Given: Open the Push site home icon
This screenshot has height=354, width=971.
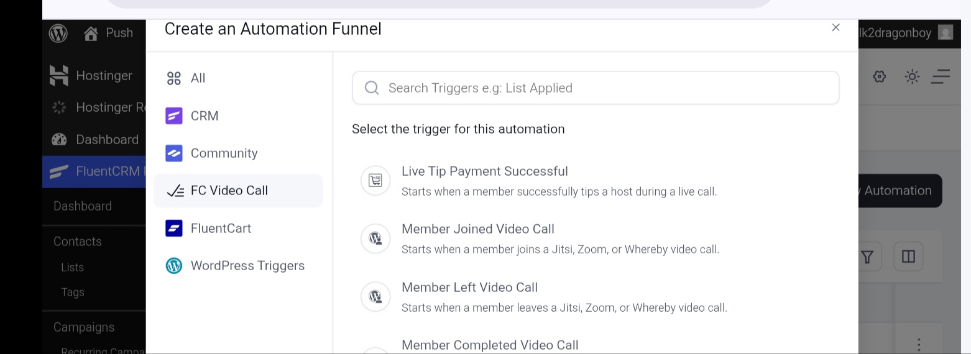Looking at the screenshot, I should [91, 33].
